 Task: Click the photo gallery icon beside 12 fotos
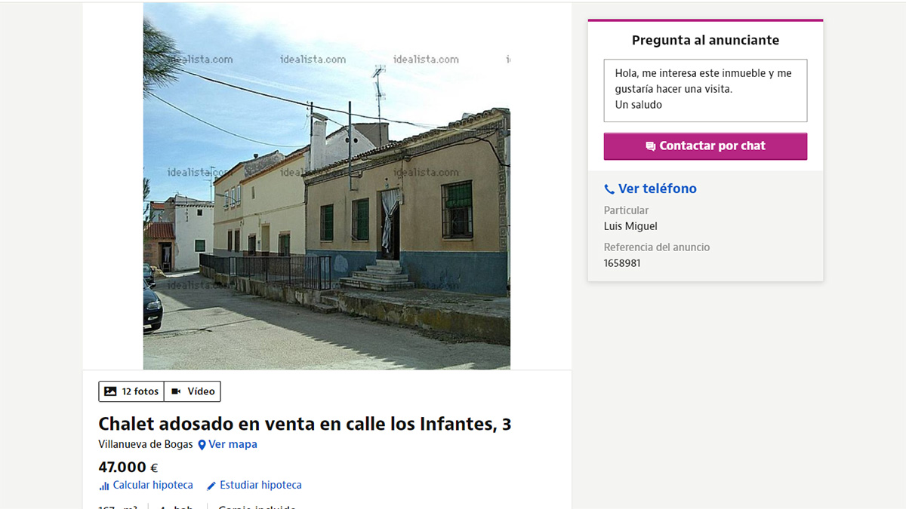(x=110, y=391)
